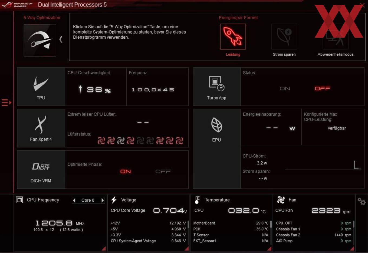Viewport: 368px width, 253px height.
Task: Set Optimierte Phase to ON
Action: coord(126,171)
